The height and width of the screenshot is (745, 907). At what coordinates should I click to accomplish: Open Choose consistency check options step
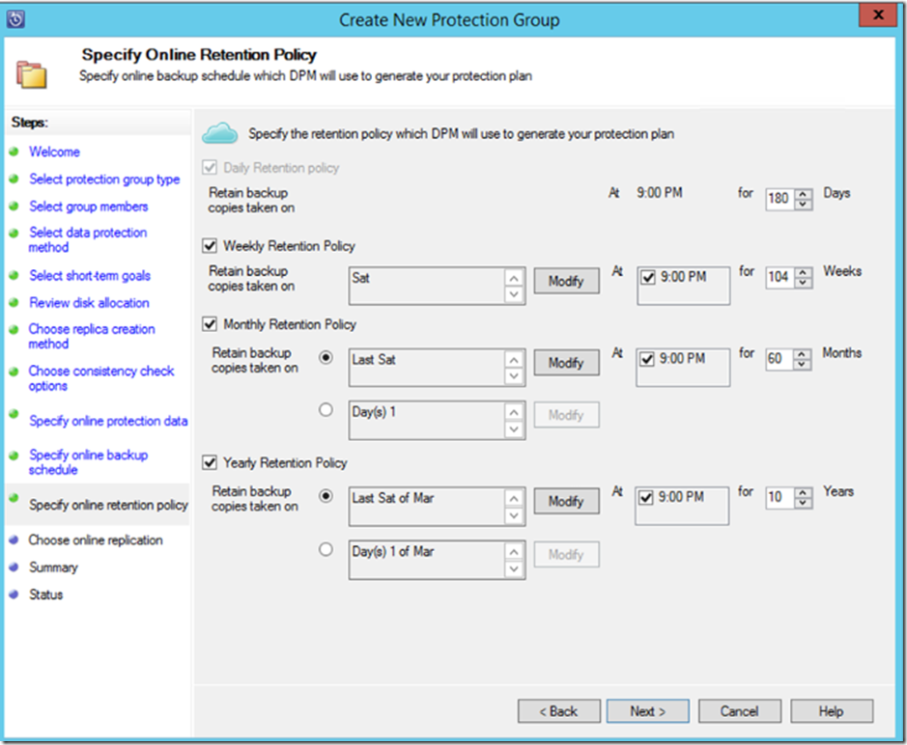pos(101,378)
